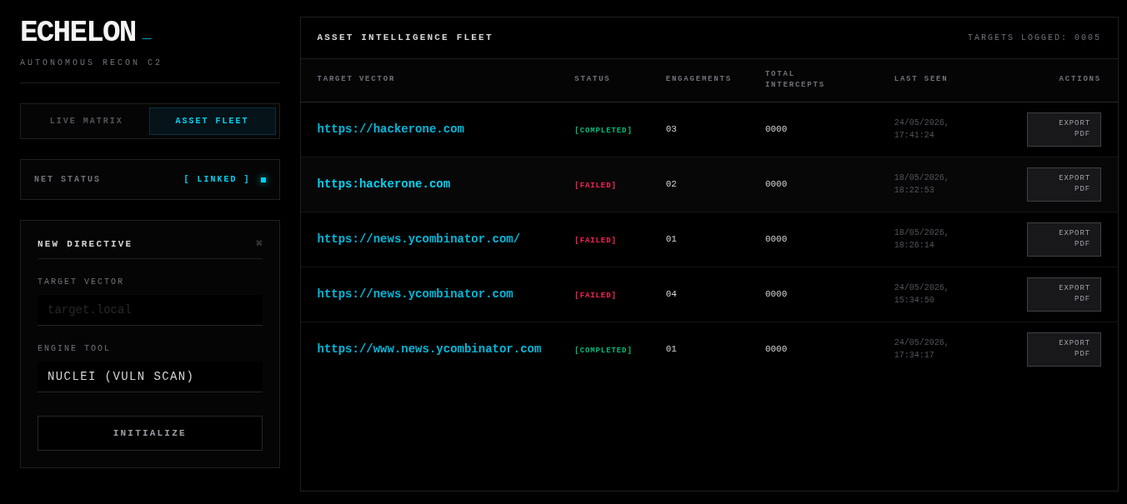Click the command icon in New Directive header
1127x504 pixels.
pos(259,243)
